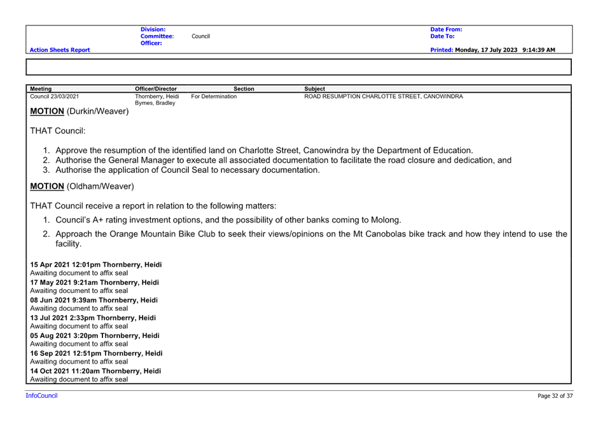Click the 'MOTION (Oldham/Weaver)' heading
This screenshot has width=598, height=422.
pyautogui.click(x=82, y=186)
